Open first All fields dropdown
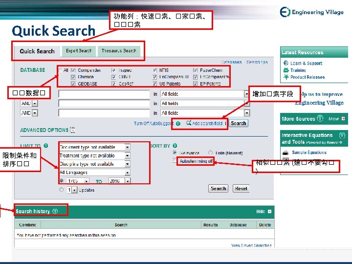The width and height of the screenshot is (352, 264). (246, 94)
